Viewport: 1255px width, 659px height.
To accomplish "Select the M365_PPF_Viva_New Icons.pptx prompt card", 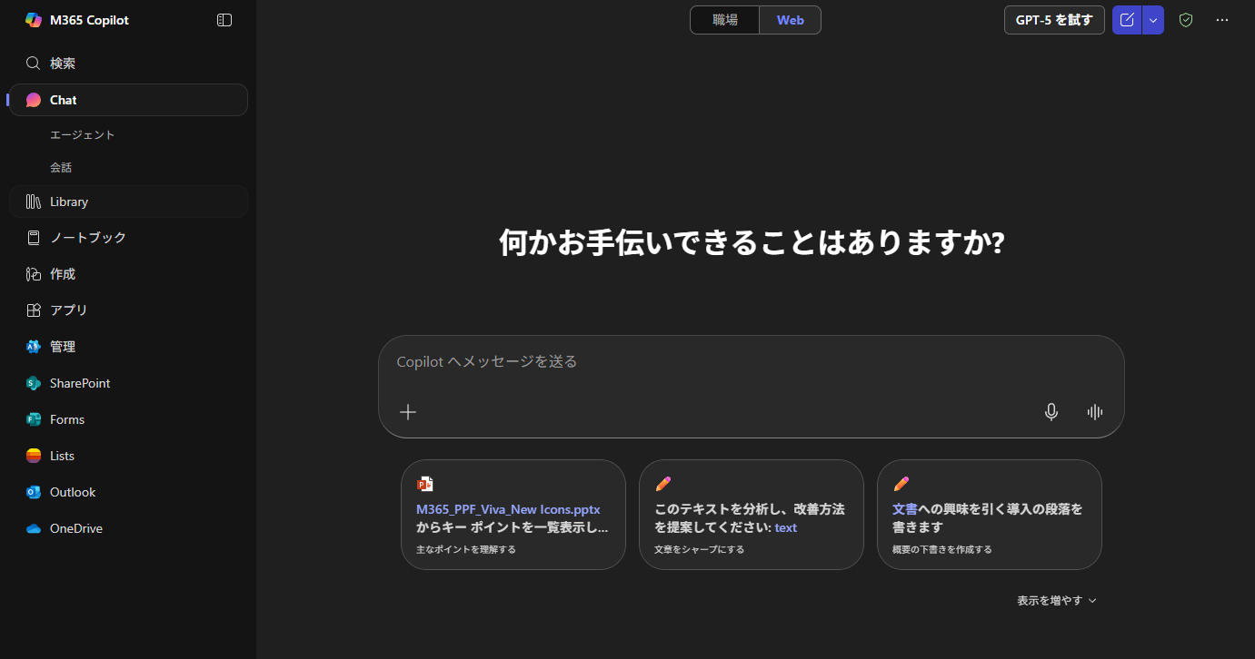I will point(513,515).
